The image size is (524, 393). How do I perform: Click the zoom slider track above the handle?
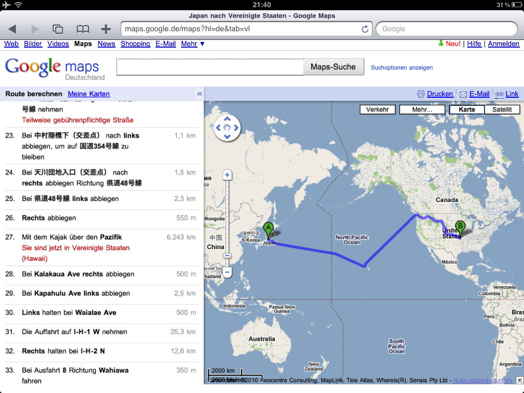[227, 216]
